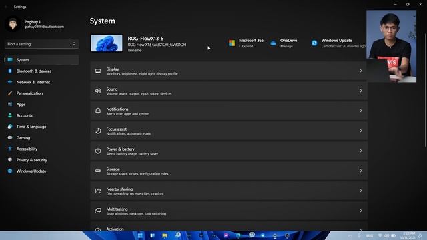Open Notifications settings row
The height and width of the screenshot is (240, 427).
[x=229, y=111]
